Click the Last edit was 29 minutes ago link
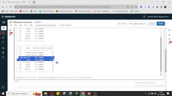Screen dimensions: 172x96 46,25
